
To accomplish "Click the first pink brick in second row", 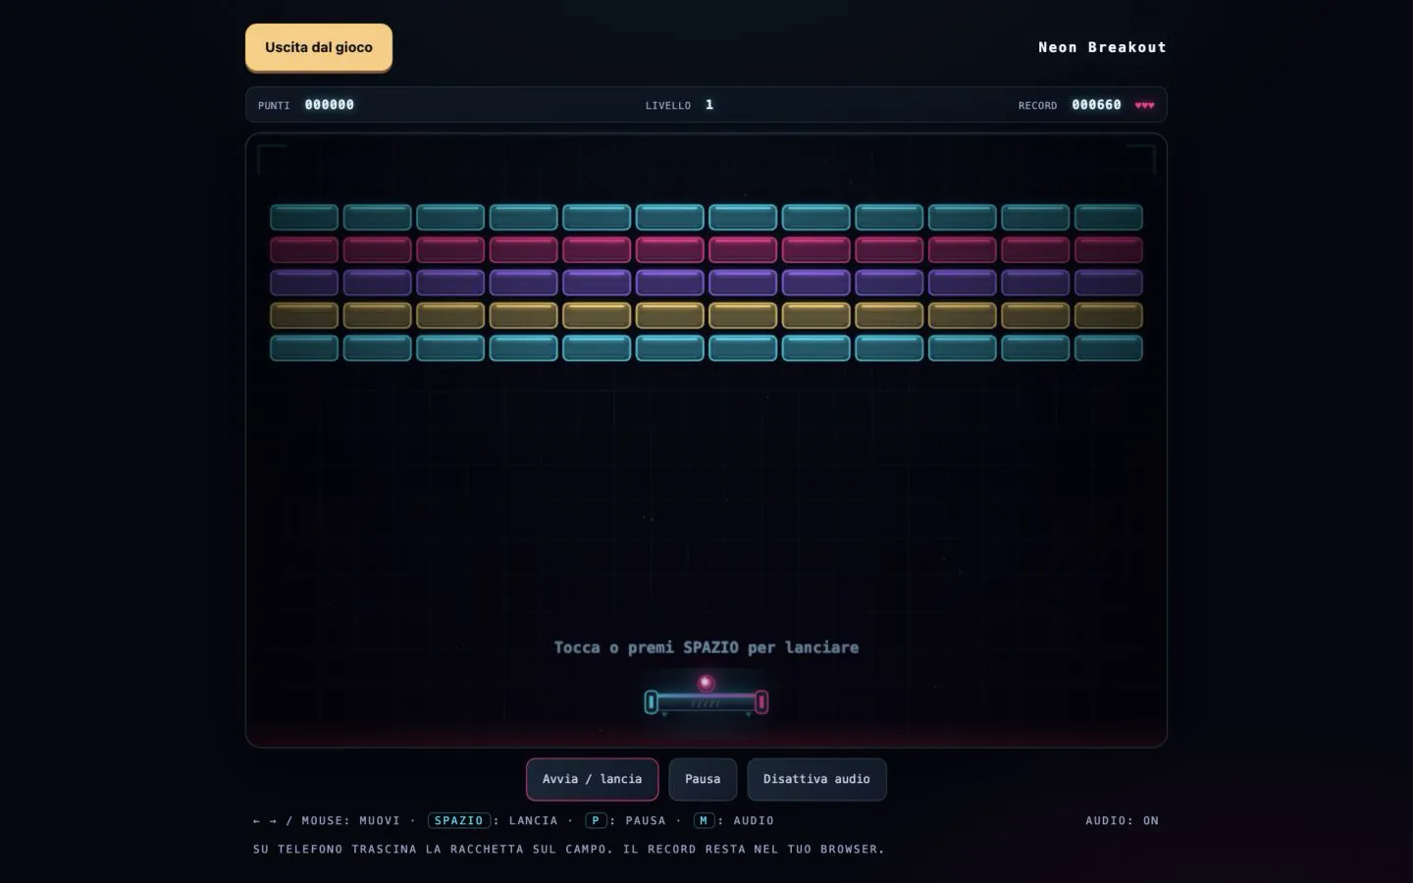I will [x=304, y=249].
